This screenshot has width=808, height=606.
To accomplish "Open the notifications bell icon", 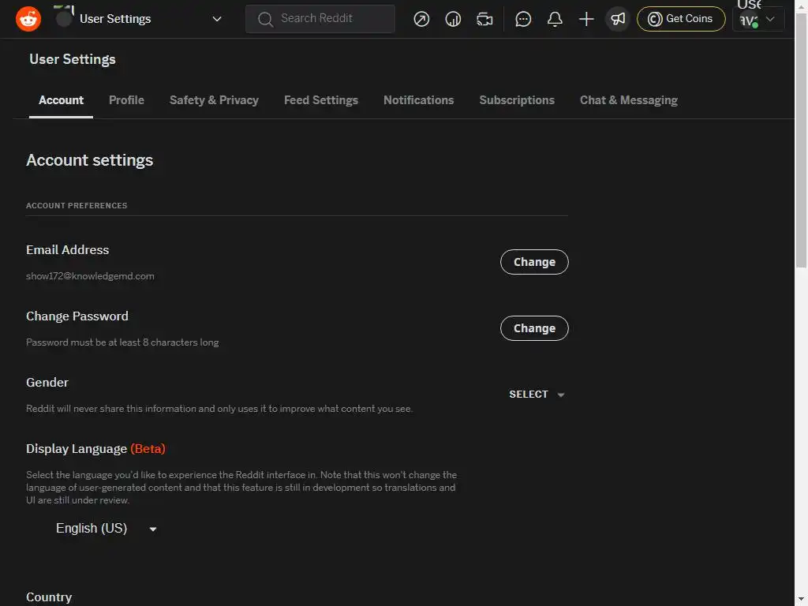I will 555,20.
